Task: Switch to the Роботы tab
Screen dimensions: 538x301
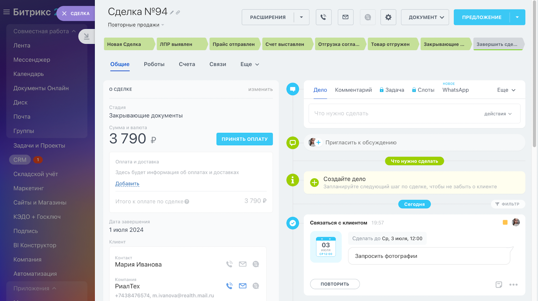Action: coord(154,64)
